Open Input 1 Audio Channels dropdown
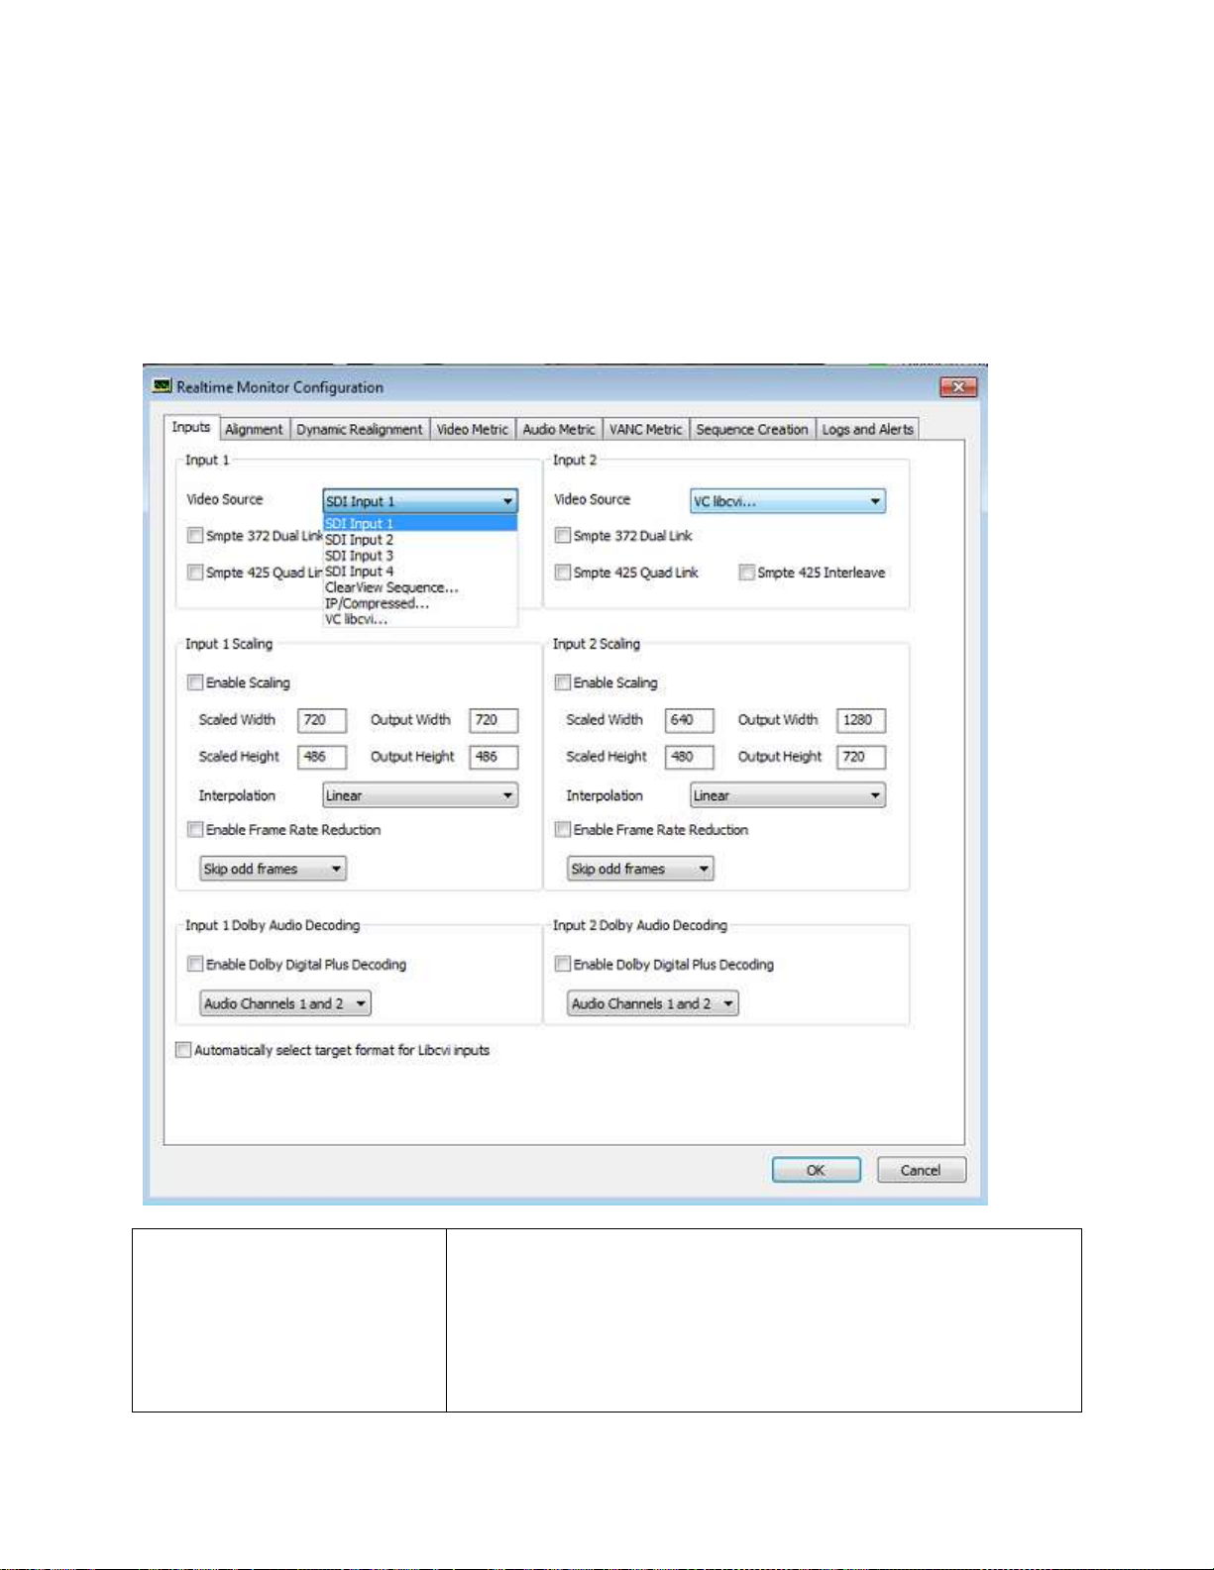The height and width of the screenshot is (1570, 1214). 285,1003
